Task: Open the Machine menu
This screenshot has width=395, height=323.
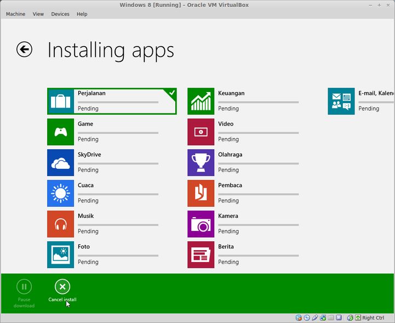Action: pos(16,14)
